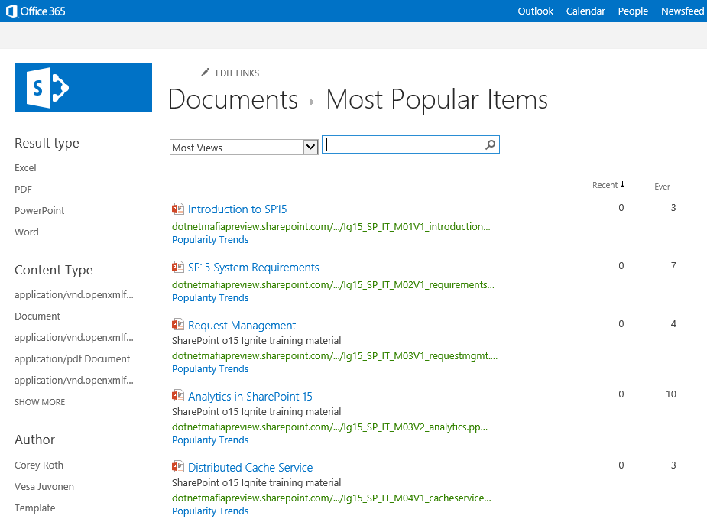Filter results by Word

click(27, 232)
